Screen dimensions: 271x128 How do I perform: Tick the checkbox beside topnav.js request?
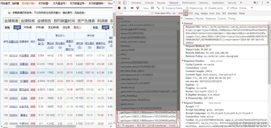click(x=118, y=46)
